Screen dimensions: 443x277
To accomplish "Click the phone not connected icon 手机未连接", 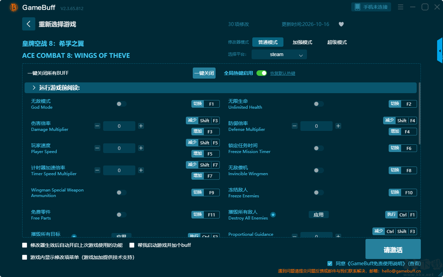I will pyautogui.click(x=371, y=7).
